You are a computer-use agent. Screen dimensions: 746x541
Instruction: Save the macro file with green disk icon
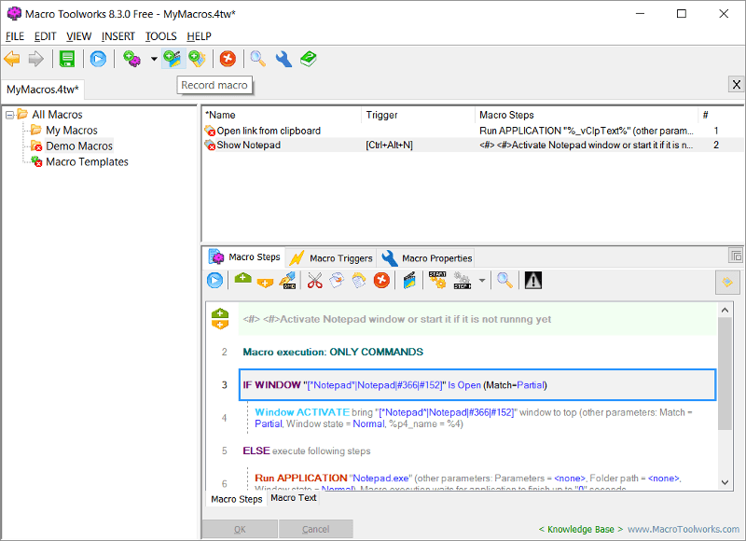pos(67,59)
